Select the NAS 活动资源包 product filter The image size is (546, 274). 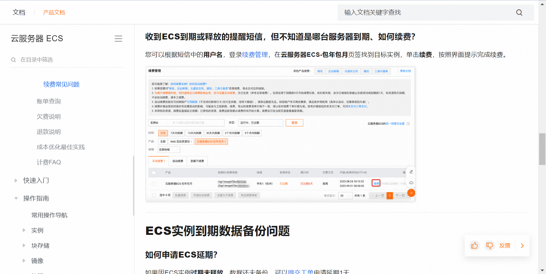click(x=181, y=142)
